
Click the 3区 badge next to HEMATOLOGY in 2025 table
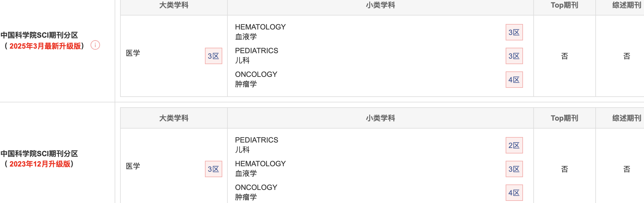tap(514, 32)
